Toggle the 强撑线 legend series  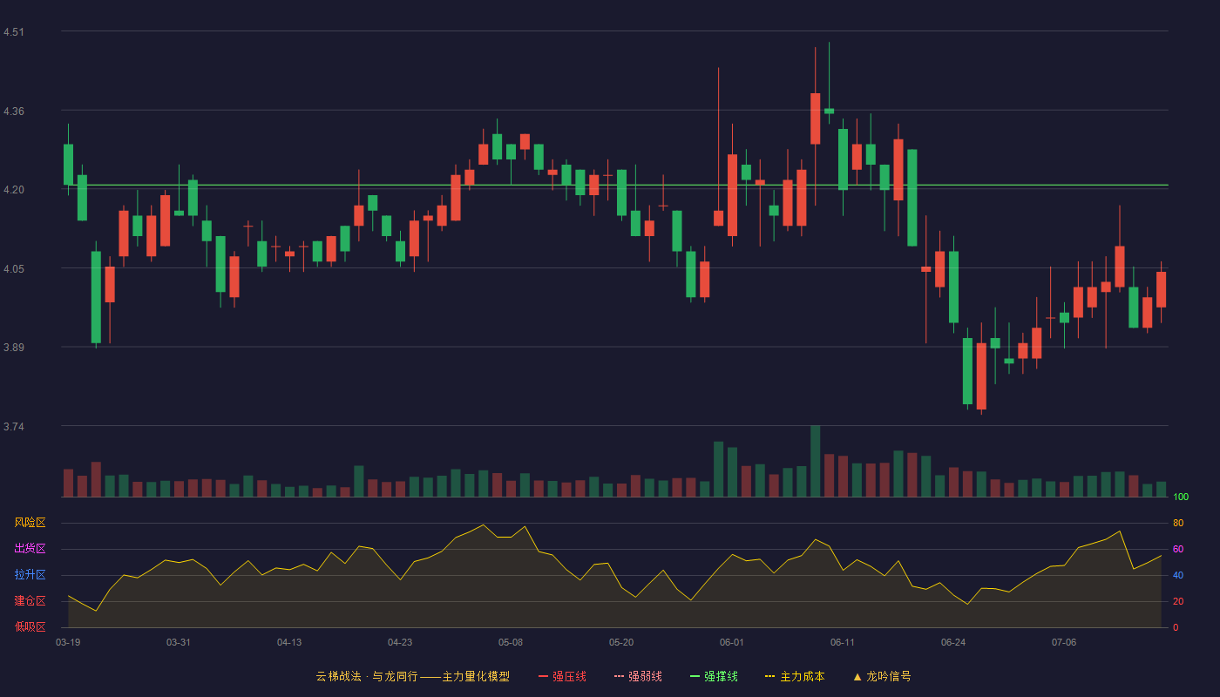click(714, 676)
